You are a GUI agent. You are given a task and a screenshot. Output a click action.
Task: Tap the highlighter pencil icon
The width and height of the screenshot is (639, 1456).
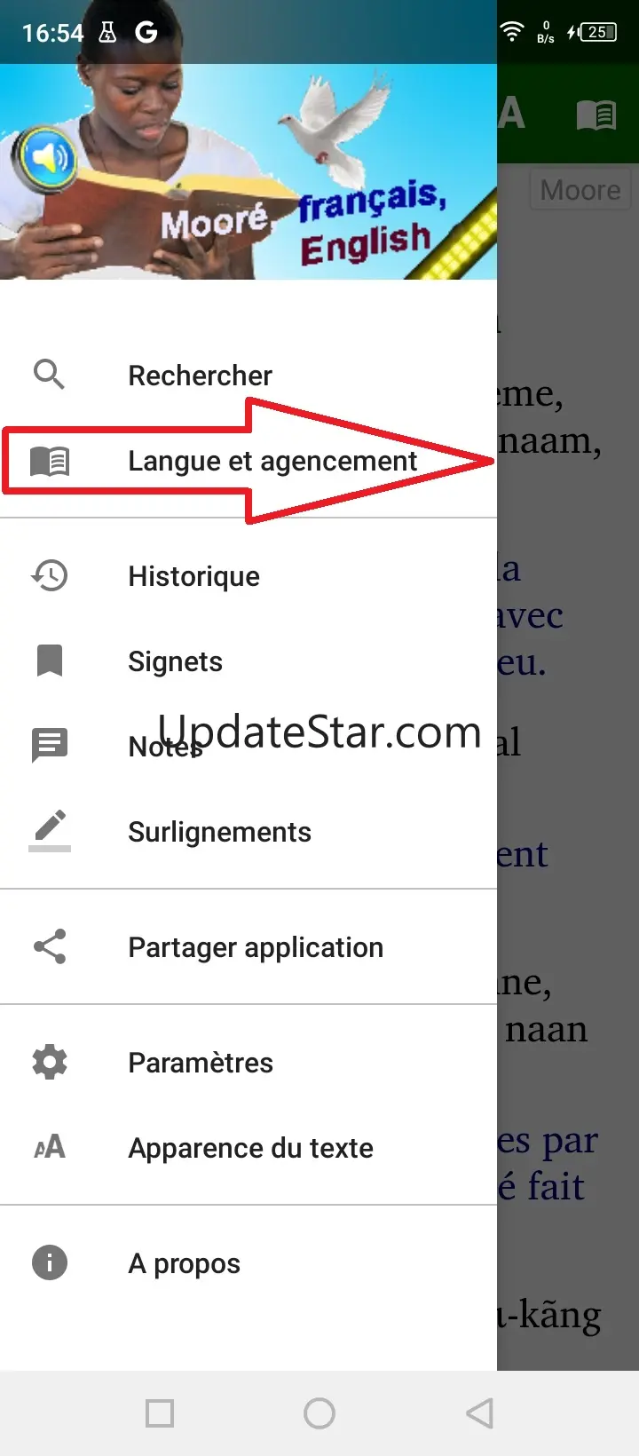point(50,831)
